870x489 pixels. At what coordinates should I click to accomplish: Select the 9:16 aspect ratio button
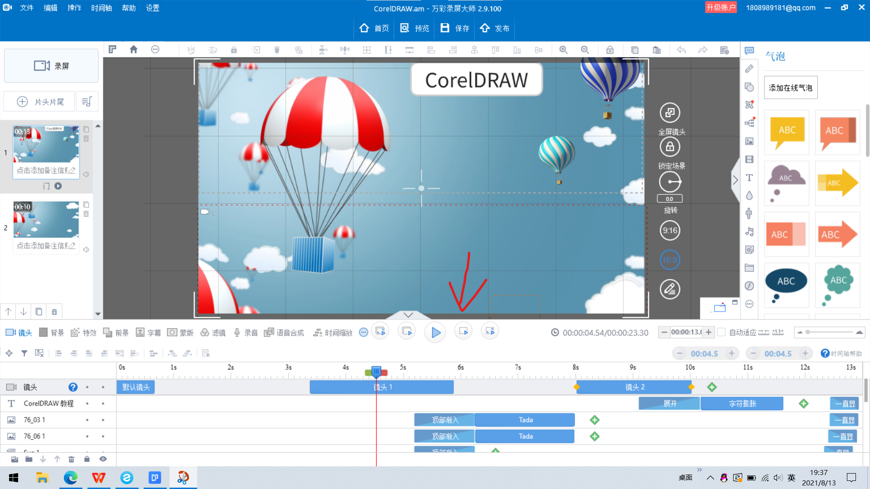click(670, 230)
